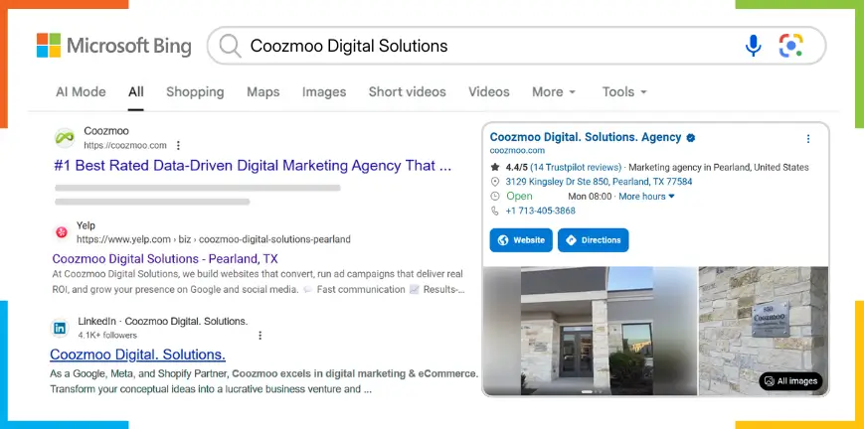Expand the More dropdown

click(554, 92)
